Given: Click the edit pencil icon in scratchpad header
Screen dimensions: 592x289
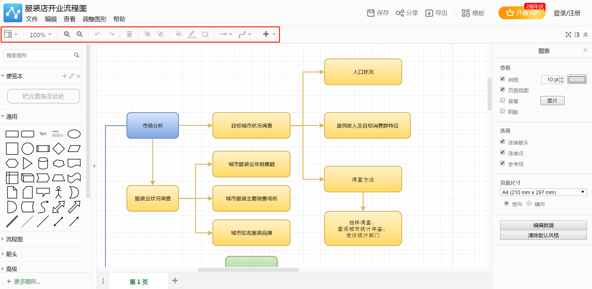Looking at the screenshot, I should pos(72,76).
